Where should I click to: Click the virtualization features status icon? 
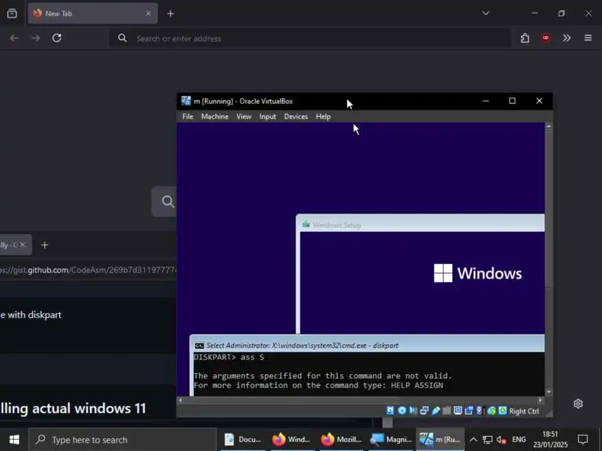480,410
